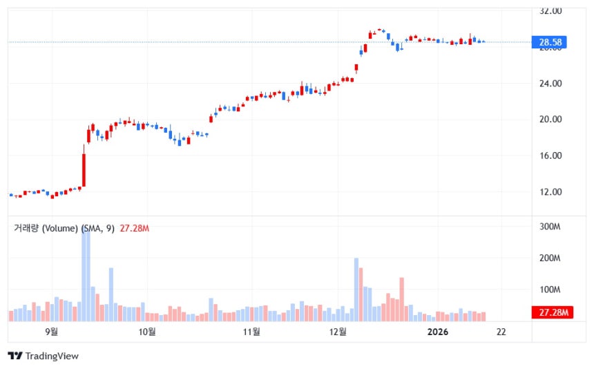The width and height of the screenshot is (594, 369).
Task: Click the red 27.28M volume axis label
Action: pos(550,314)
